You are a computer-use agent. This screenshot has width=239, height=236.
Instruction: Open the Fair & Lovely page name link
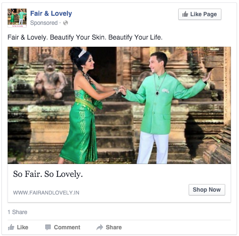pyautogui.click(x=51, y=13)
